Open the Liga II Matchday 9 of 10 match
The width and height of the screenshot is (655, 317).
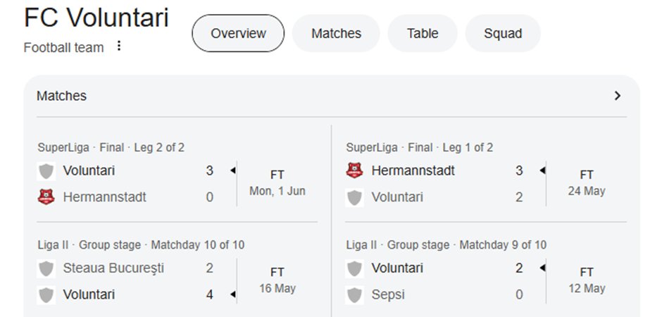tap(486, 273)
